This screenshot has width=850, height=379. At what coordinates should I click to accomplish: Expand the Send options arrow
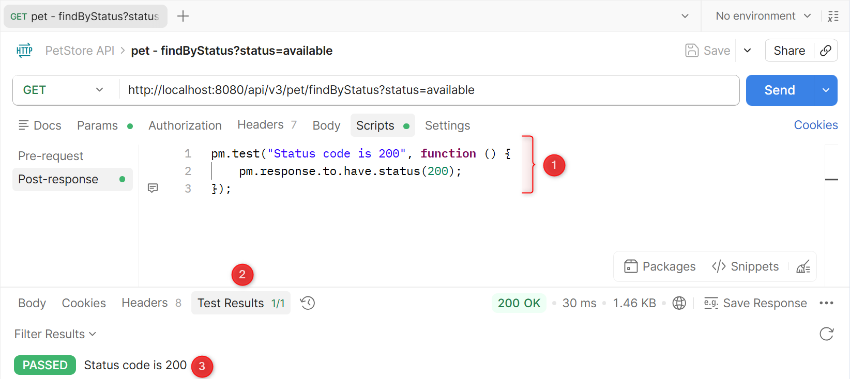[826, 90]
